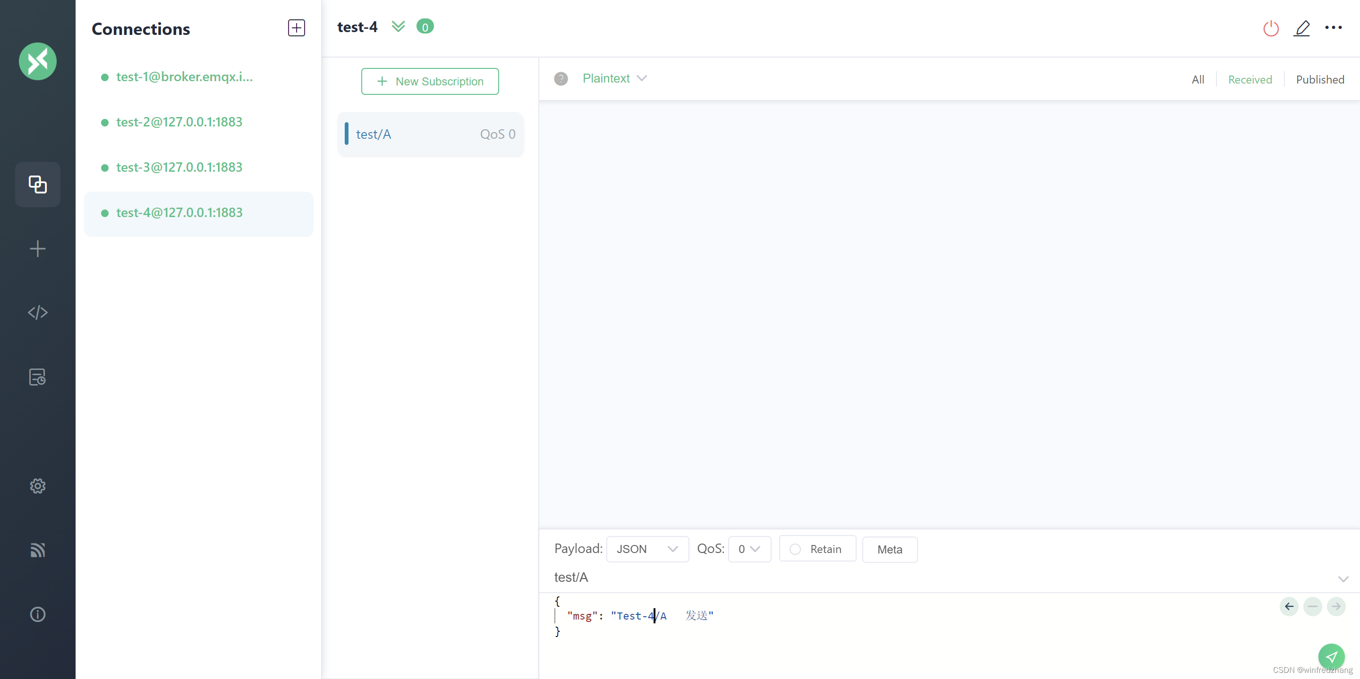Disconnect using the red power icon
The height and width of the screenshot is (679, 1360).
1271,28
